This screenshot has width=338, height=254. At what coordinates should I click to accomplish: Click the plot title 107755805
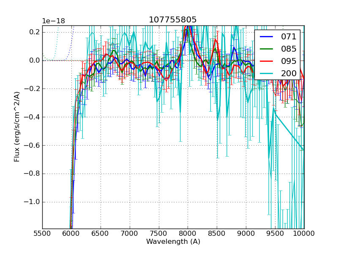pos(172,20)
